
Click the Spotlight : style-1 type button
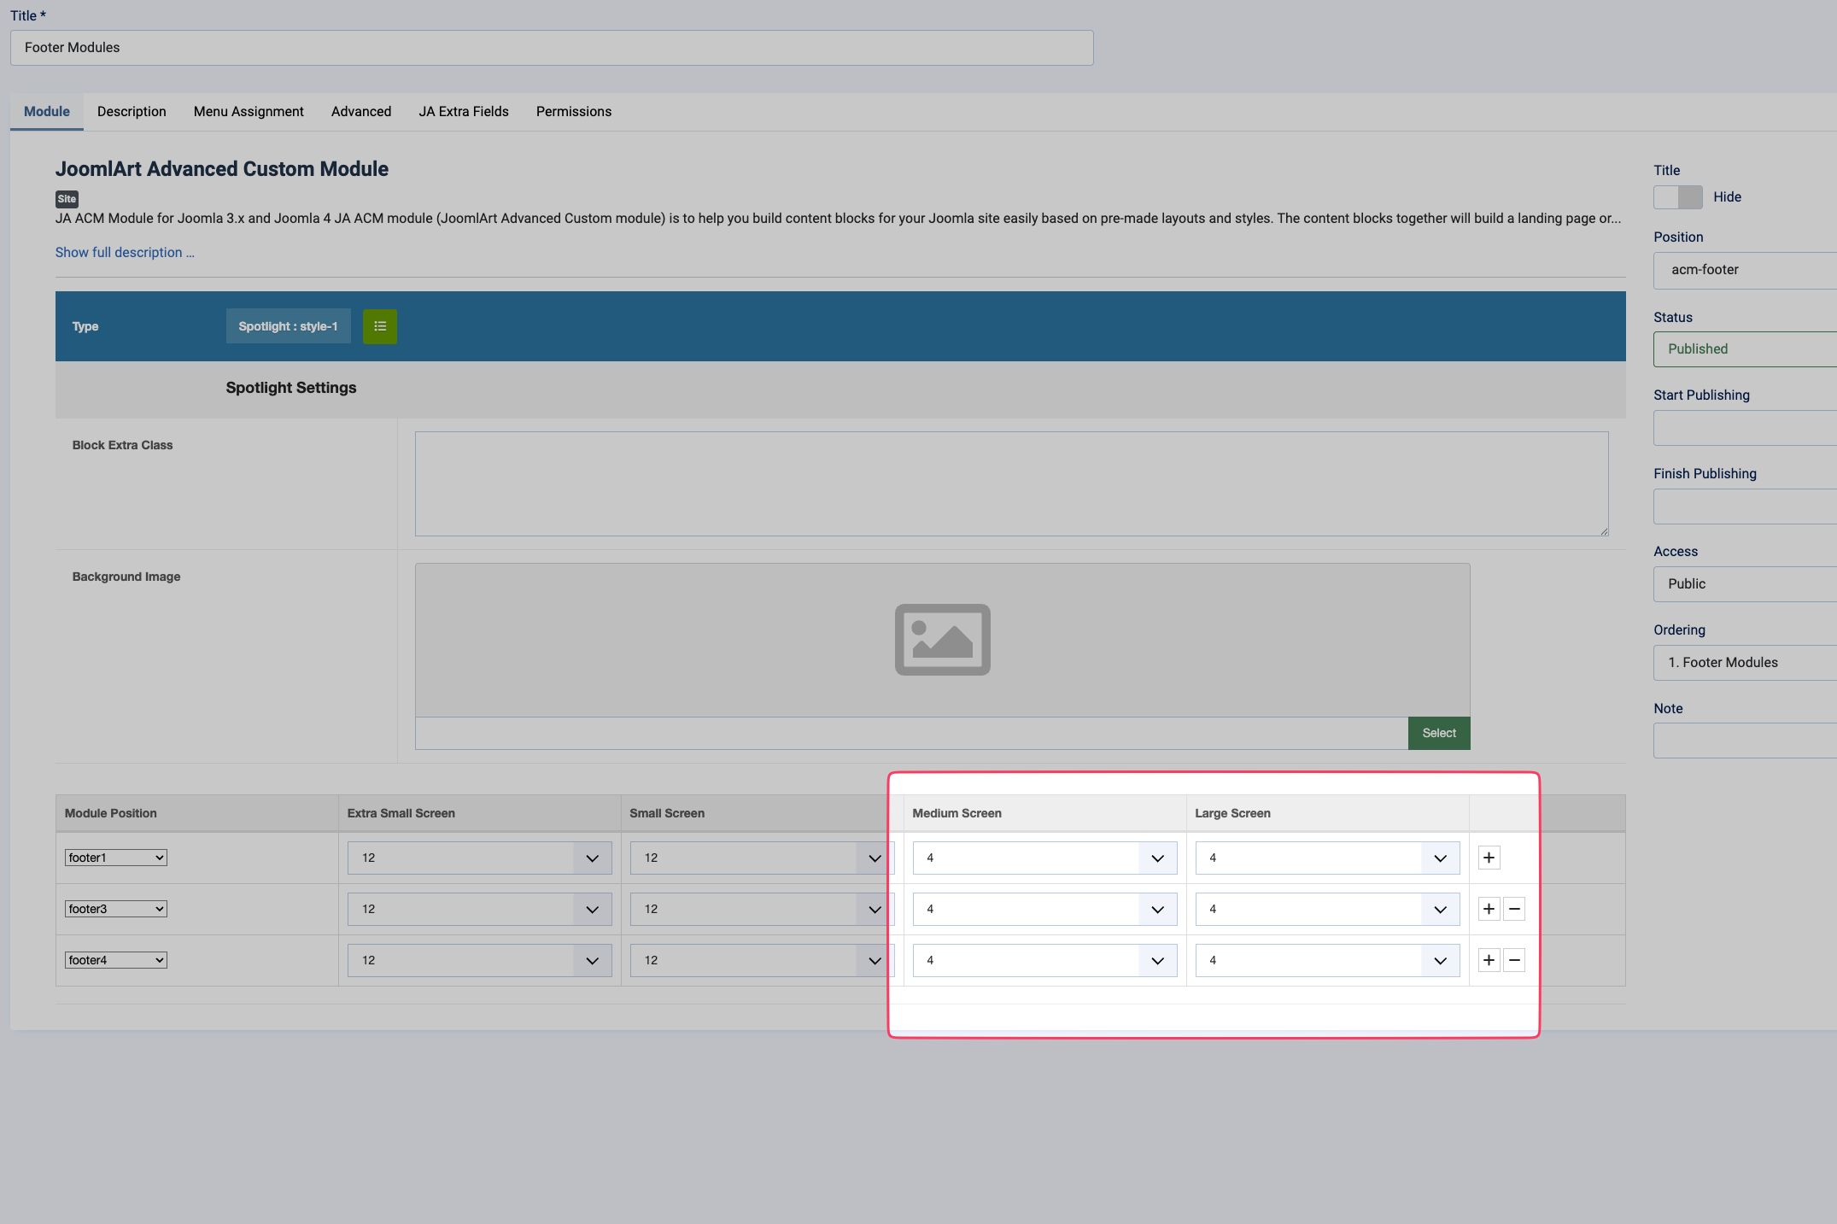point(288,326)
